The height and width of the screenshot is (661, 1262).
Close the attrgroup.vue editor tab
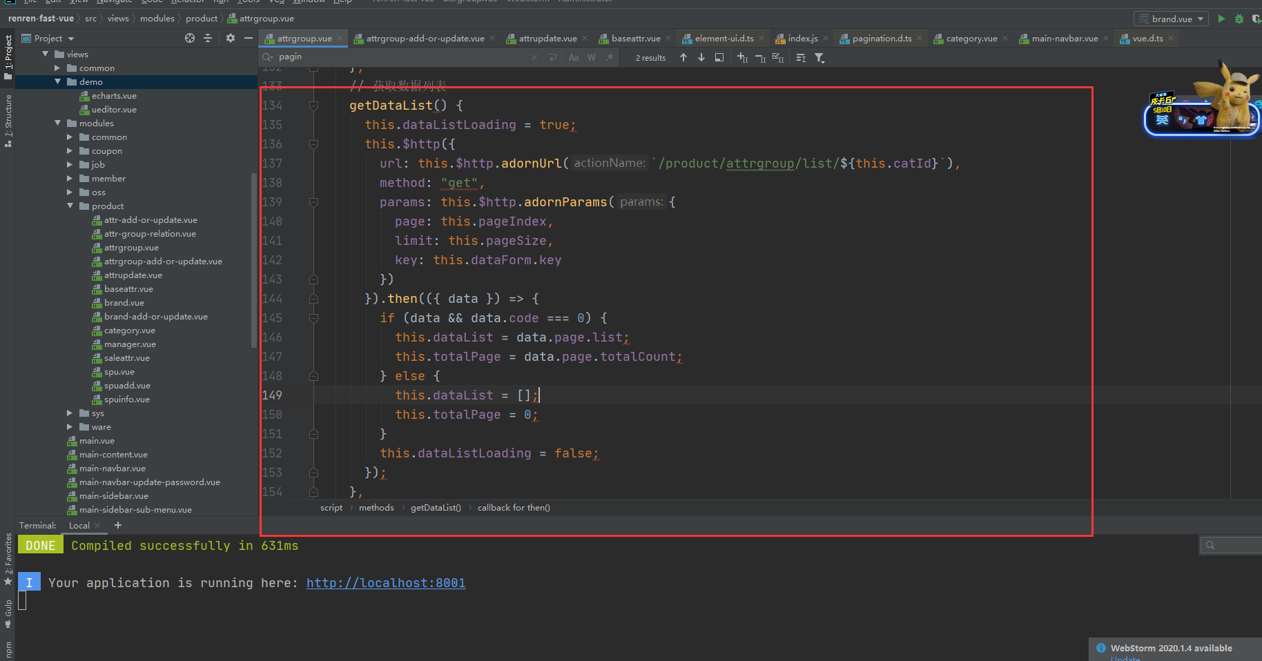(x=339, y=39)
